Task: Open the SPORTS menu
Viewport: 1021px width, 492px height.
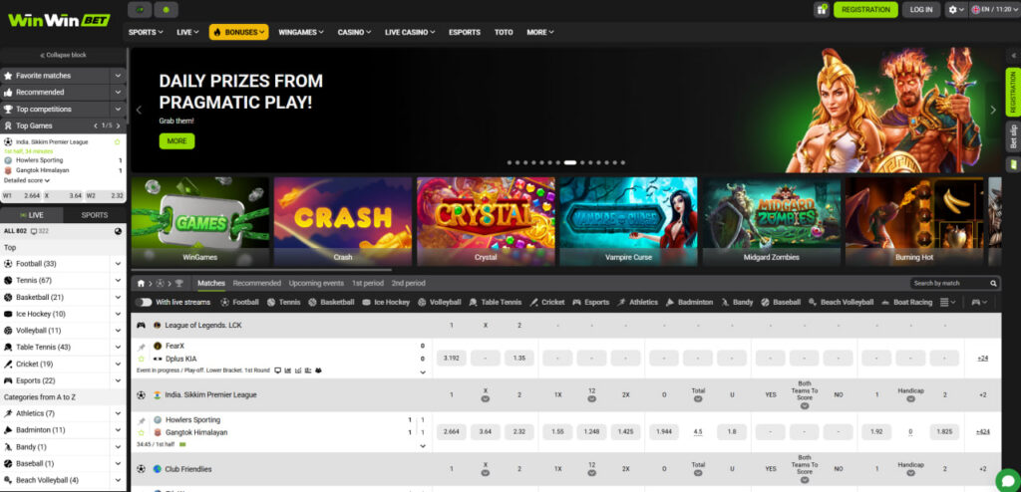Action: (146, 32)
